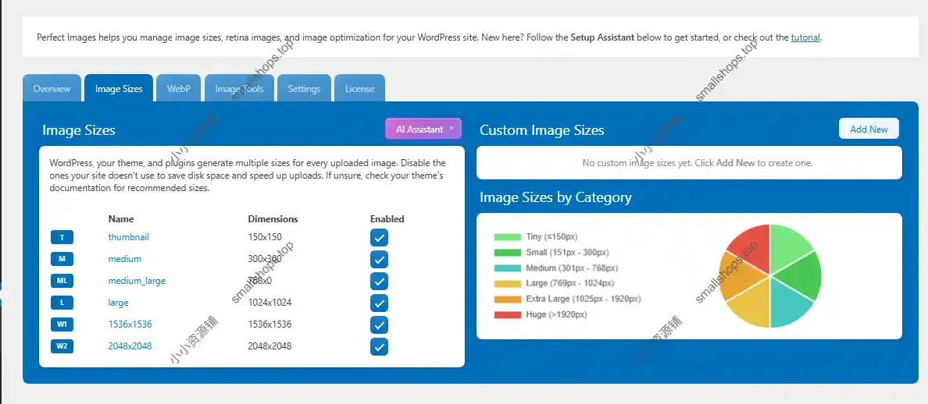The image size is (928, 404).
Task: Click the L badge for large size
Action: 62,303
